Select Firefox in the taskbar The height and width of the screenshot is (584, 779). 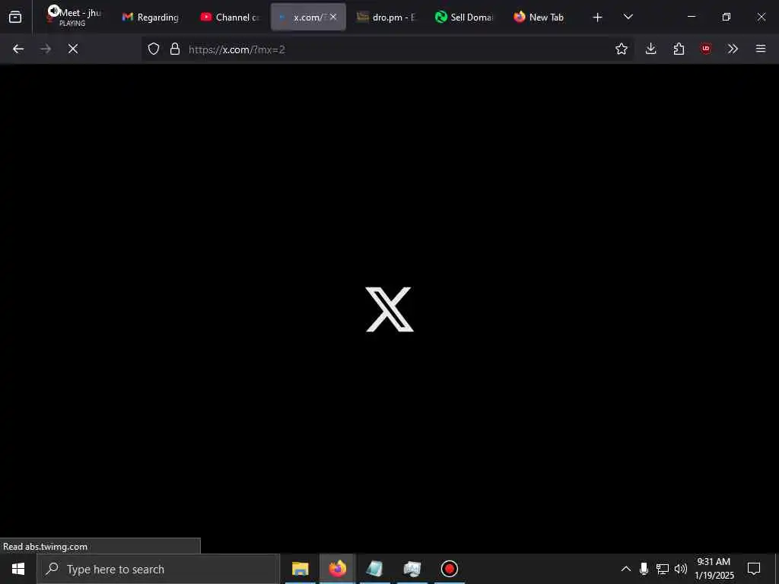pyautogui.click(x=337, y=569)
